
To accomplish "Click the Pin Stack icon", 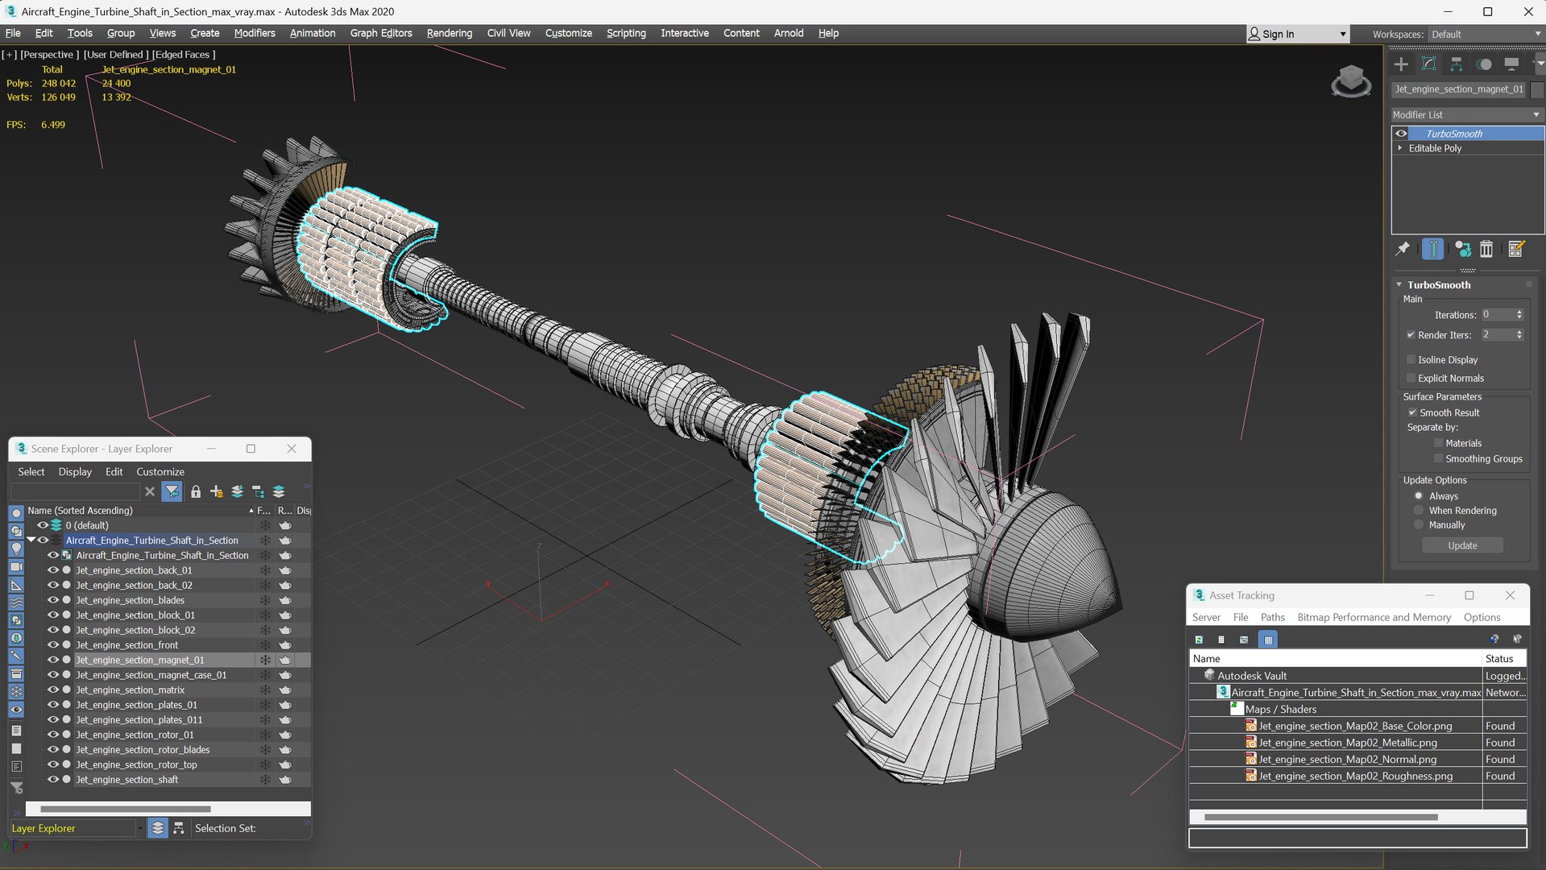I will coord(1403,249).
